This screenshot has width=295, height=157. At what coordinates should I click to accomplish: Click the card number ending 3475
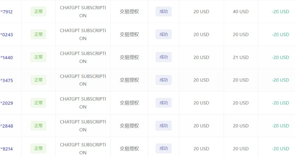coord(7,80)
